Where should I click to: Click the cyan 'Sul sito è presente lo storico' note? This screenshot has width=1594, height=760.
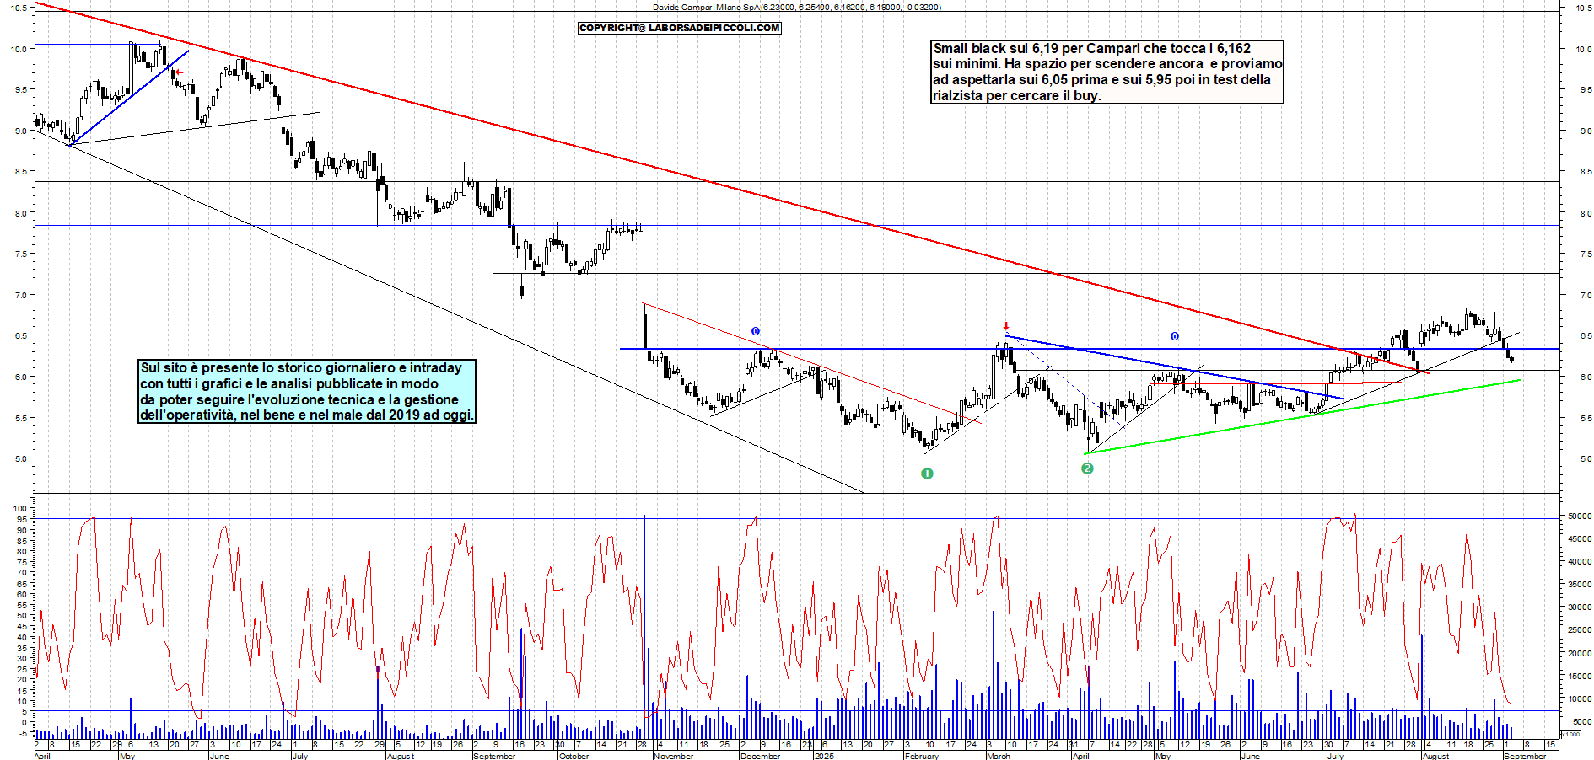point(307,391)
